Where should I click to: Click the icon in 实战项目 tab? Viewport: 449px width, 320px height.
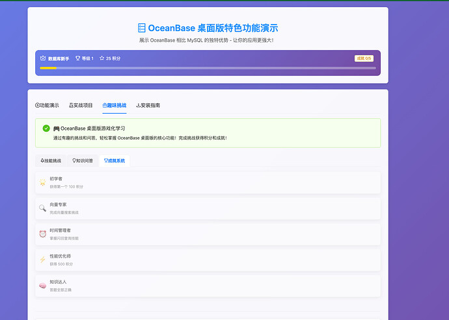[71, 105]
